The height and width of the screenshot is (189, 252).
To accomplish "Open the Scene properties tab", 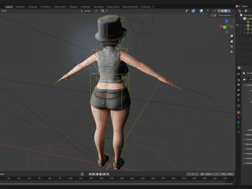I will click(x=238, y=94).
